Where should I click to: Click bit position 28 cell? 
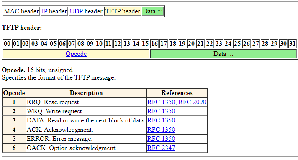coord(265,44)
